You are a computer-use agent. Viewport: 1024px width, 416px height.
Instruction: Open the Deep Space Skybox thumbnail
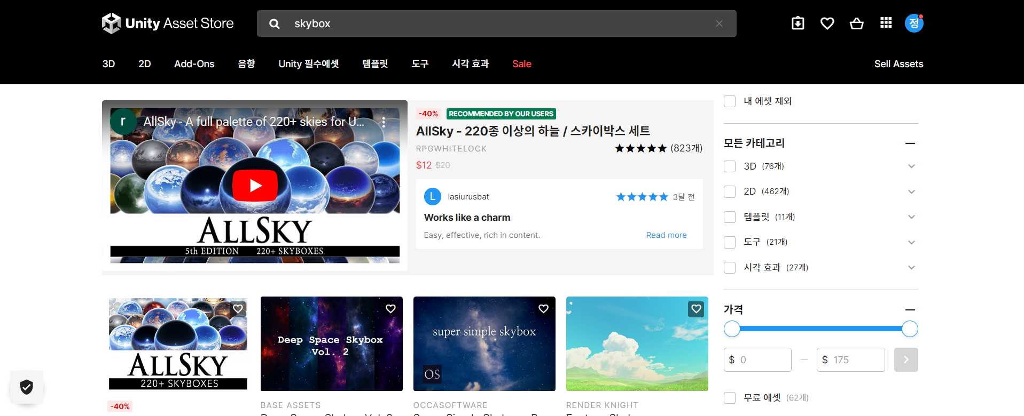click(x=332, y=344)
